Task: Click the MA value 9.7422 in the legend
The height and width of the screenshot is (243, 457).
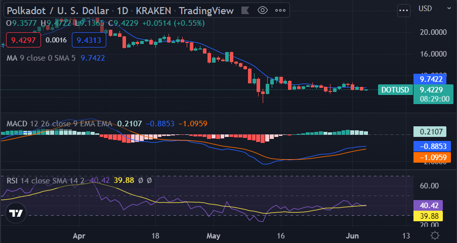Action: tap(93, 58)
